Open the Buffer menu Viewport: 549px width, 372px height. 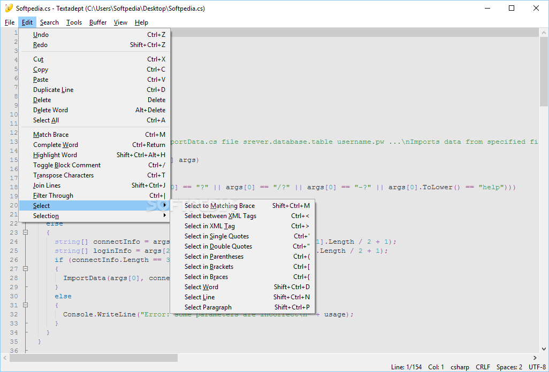pyautogui.click(x=98, y=22)
